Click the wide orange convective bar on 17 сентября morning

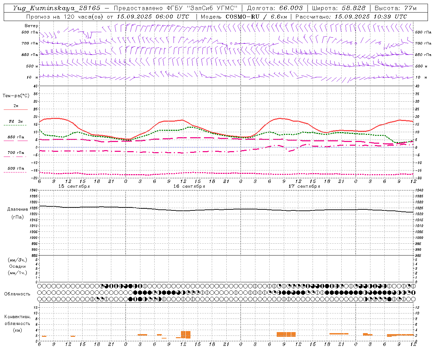(286, 334)
